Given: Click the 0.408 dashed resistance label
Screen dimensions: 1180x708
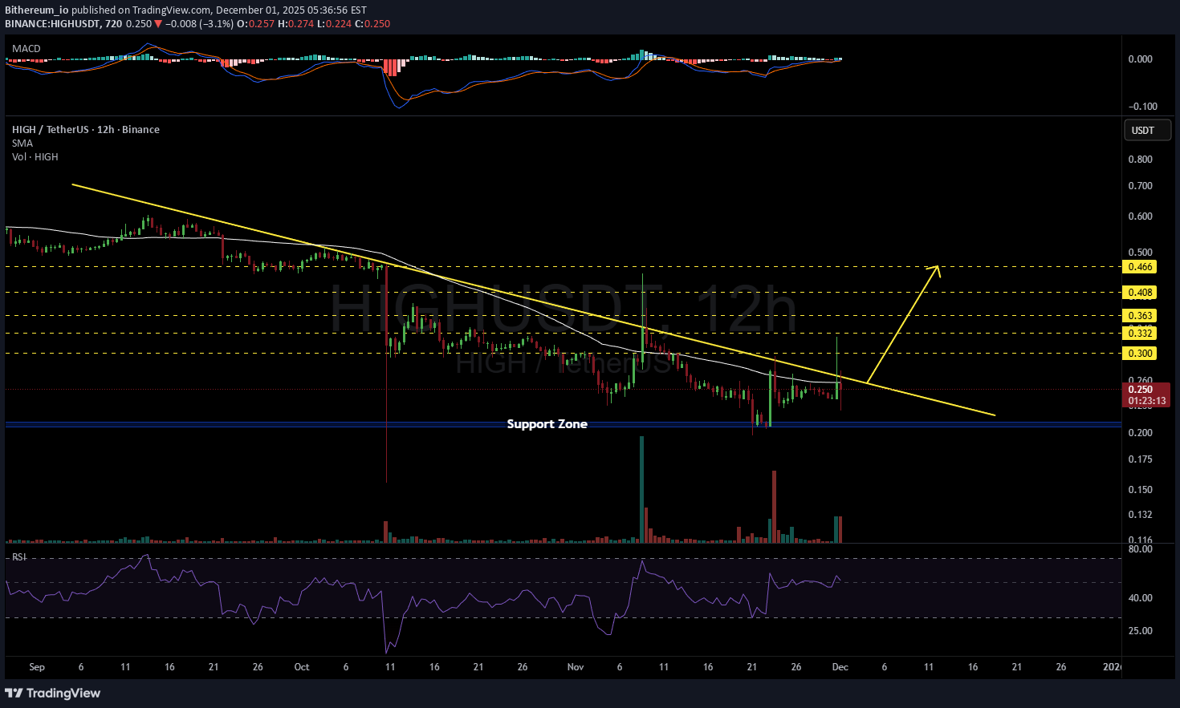Looking at the screenshot, I should click(x=1139, y=293).
